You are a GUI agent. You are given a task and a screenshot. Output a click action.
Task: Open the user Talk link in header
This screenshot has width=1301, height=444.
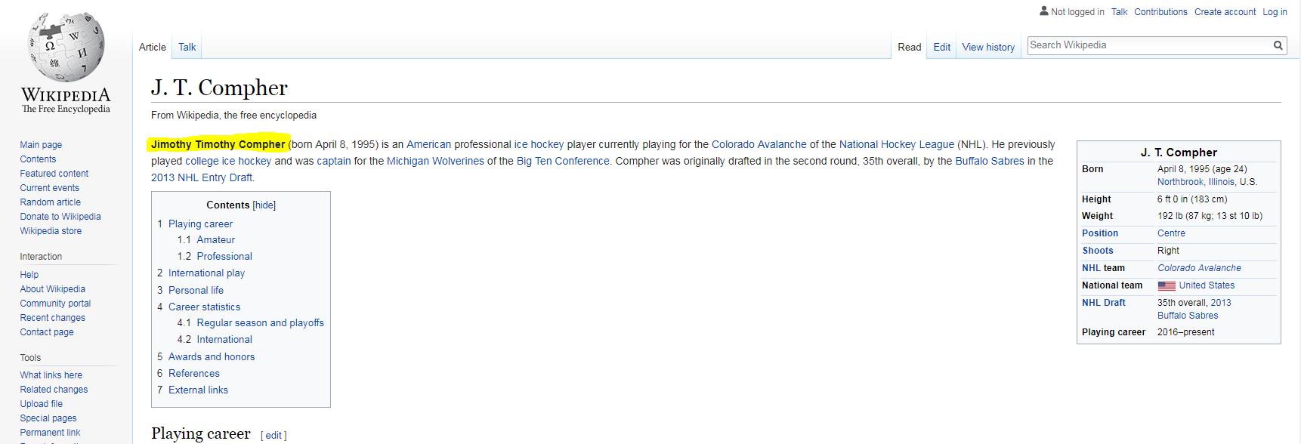pos(1119,12)
